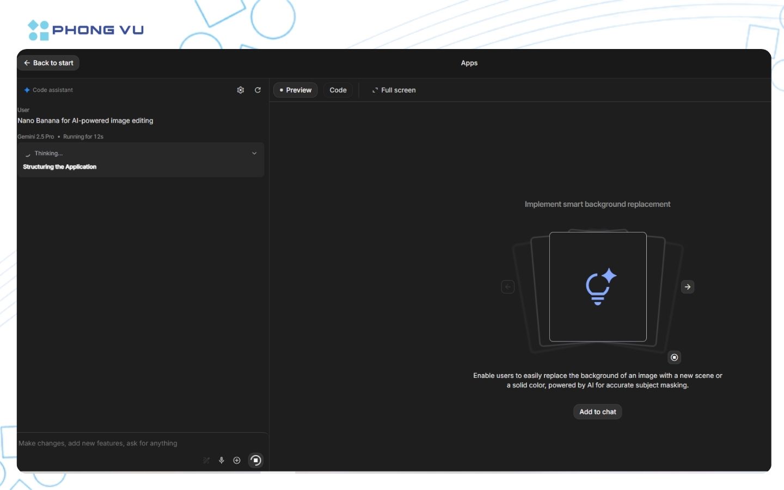Click the plus icon to attach a file
Screen dimensions: 784x490
(x=237, y=460)
